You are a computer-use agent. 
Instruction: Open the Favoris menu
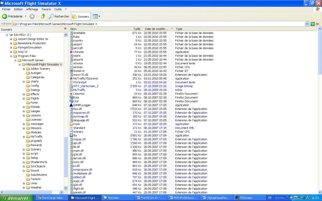coord(46,9)
